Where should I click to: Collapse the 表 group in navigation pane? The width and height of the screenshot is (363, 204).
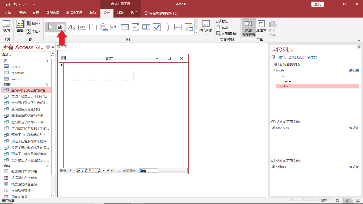coord(47,61)
